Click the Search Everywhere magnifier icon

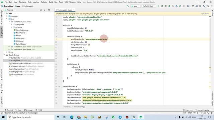[x=208, y=6]
